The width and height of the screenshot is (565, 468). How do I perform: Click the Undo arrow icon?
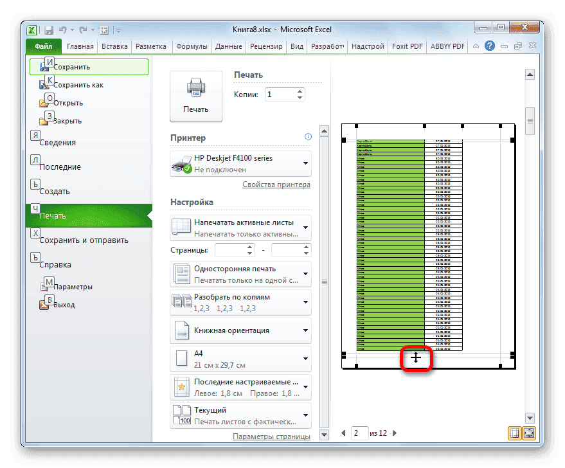coord(62,30)
